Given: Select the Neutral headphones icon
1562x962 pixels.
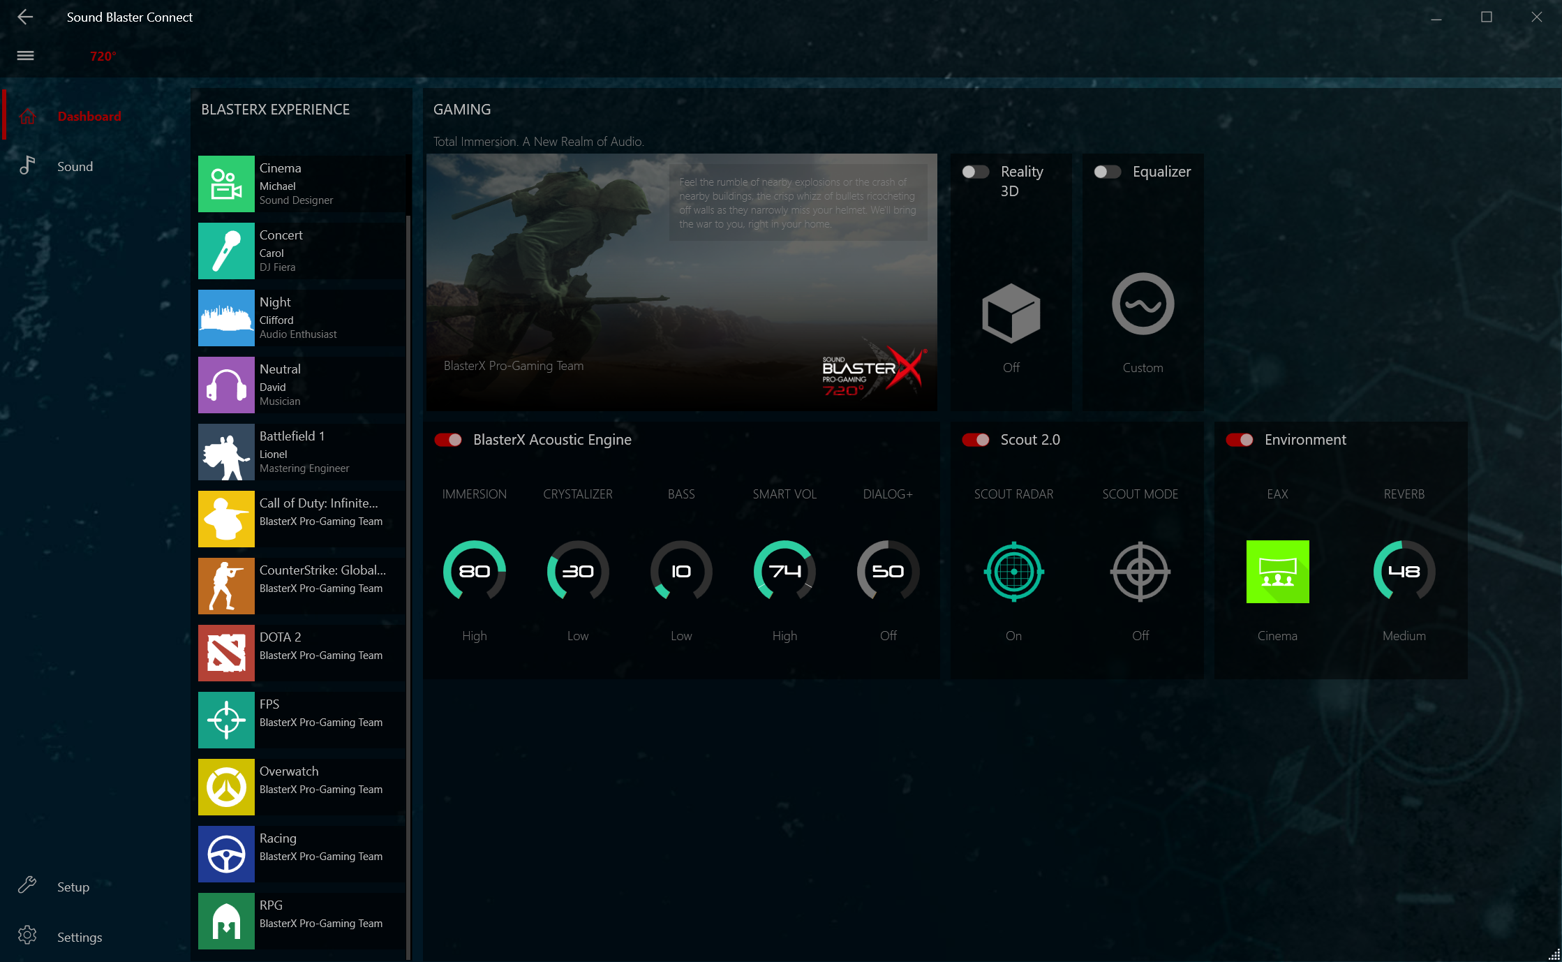Looking at the screenshot, I should (x=226, y=385).
